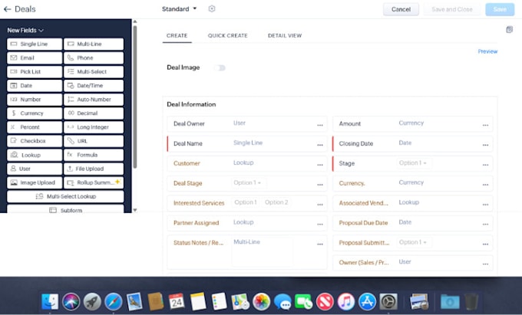Click the scroll up arrow of field panel

135,21
